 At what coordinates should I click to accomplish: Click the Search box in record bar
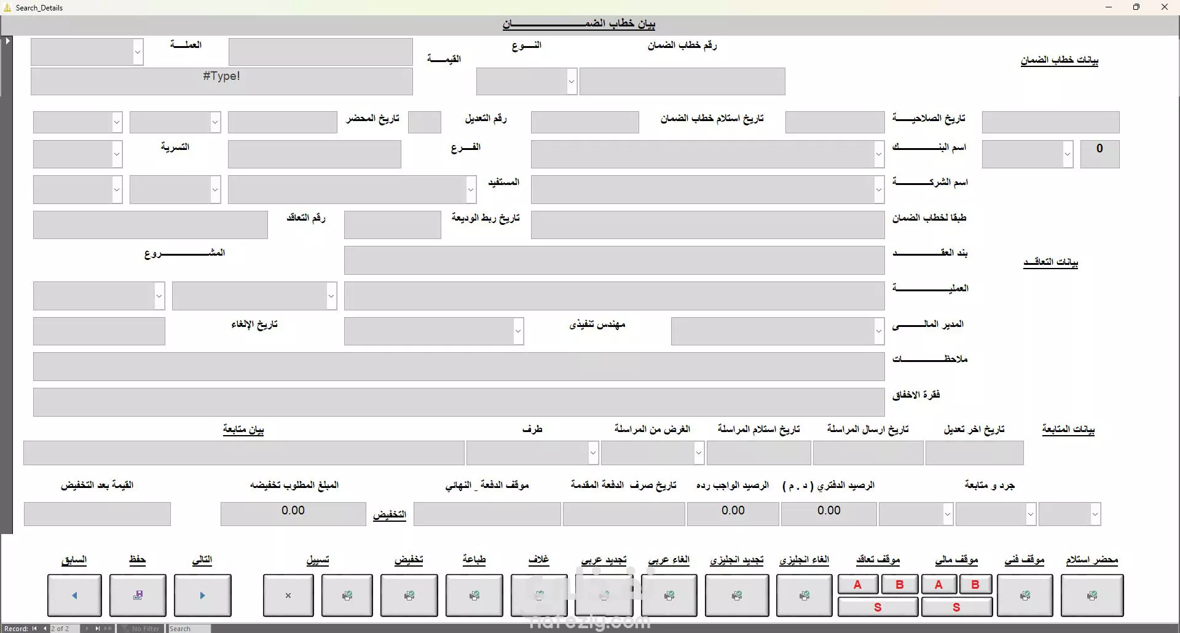pyautogui.click(x=189, y=628)
